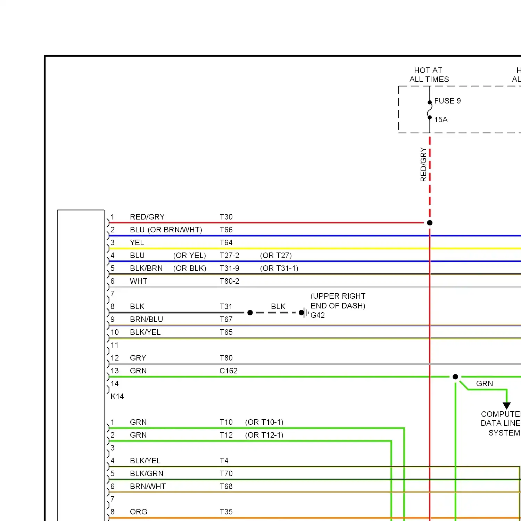This screenshot has width=521, height=521.
Task: Click the T27-2 terminal label
Action: [229, 255]
